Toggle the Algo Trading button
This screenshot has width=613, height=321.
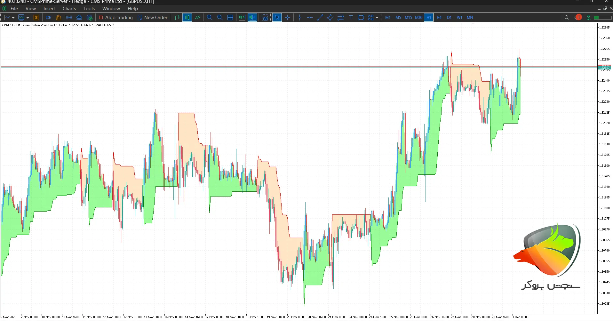(116, 18)
